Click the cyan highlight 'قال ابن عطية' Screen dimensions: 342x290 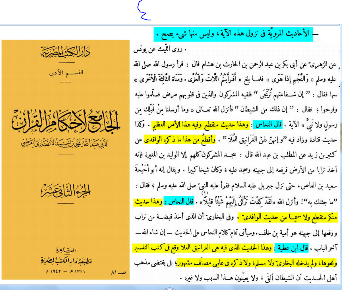(x=291, y=248)
